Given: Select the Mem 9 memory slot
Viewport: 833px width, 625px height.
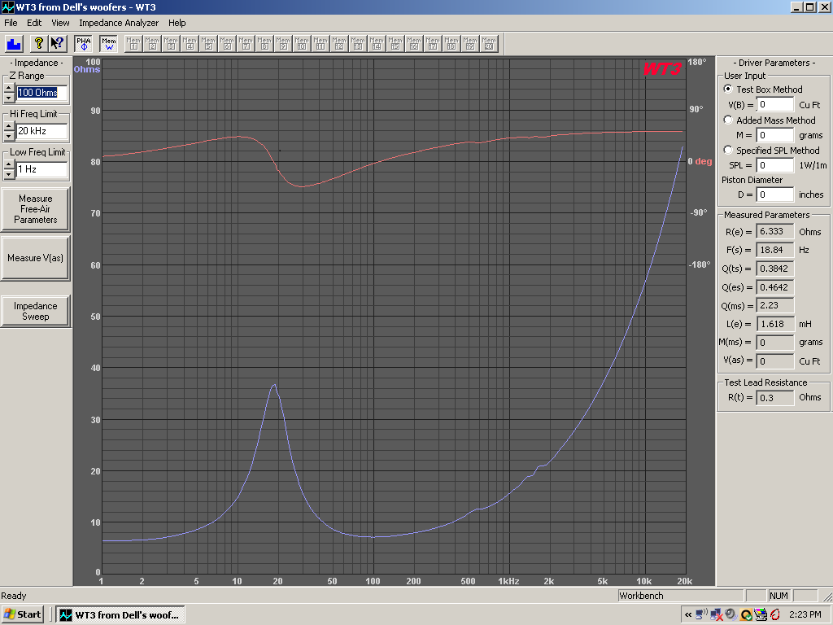Looking at the screenshot, I should pos(283,44).
